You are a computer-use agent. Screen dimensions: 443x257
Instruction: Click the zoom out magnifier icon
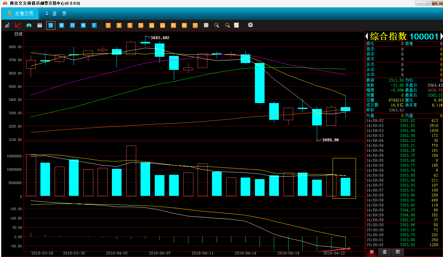(x=227, y=25)
